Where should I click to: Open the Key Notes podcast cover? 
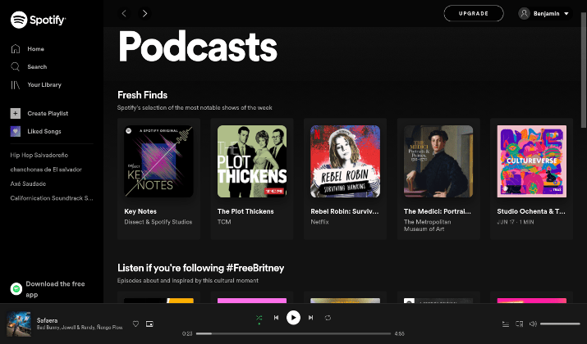[x=158, y=161]
